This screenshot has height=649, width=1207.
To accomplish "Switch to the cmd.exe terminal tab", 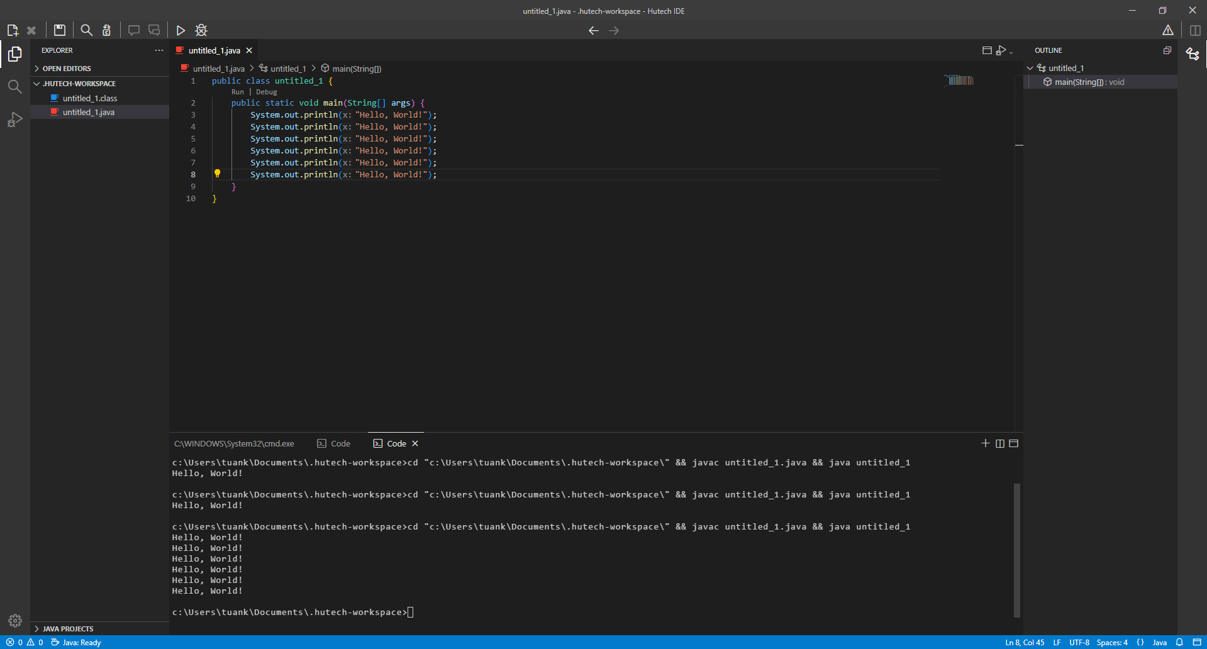I will (234, 443).
